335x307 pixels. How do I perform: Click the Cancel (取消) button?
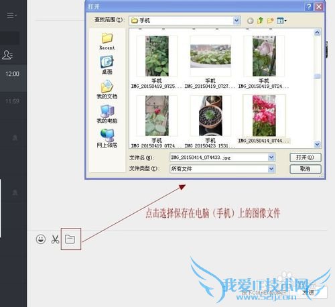306,169
